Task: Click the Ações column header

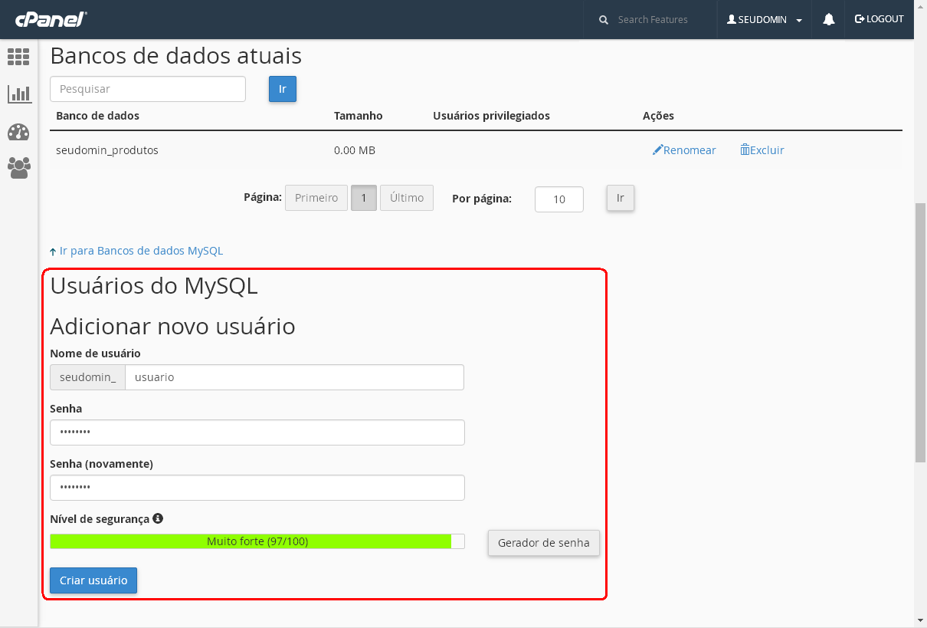Action: (x=658, y=116)
